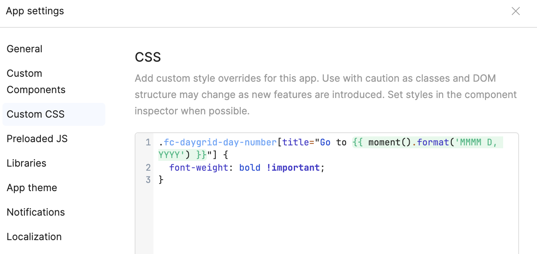Navigate to Localization settings
This screenshot has width=537, height=254.
tap(34, 237)
